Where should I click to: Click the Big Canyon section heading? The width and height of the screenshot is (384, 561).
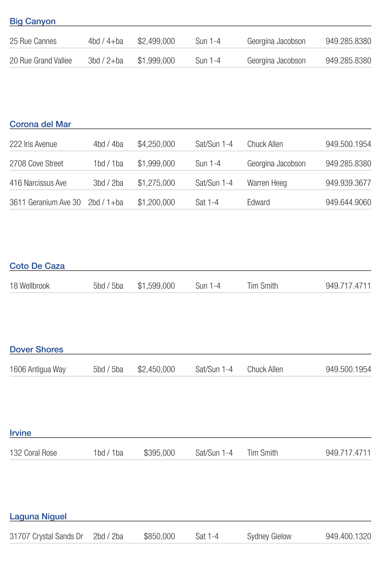(33, 22)
